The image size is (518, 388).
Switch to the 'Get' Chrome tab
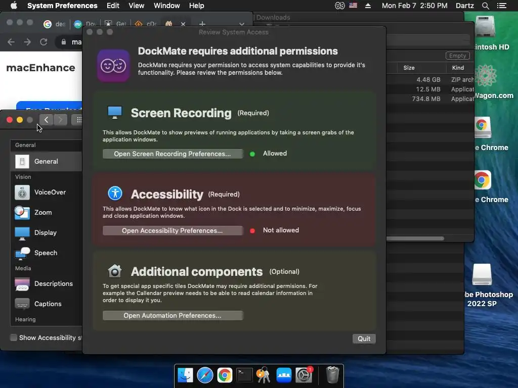115,24
